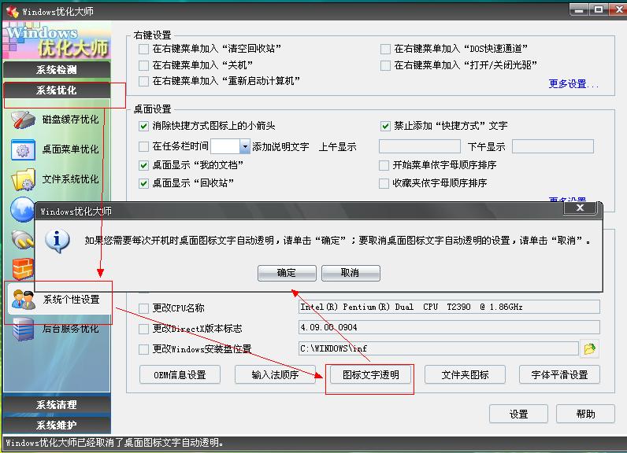Open 更多设置 link in 右键设置
Image resolution: width=627 pixels, height=453 pixels.
pyautogui.click(x=573, y=84)
